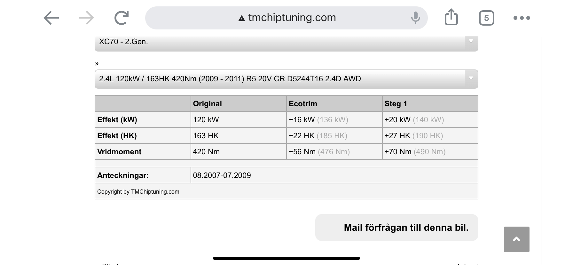Open the three-dot browser menu
Screen dimensions: 573x265
coord(522,18)
